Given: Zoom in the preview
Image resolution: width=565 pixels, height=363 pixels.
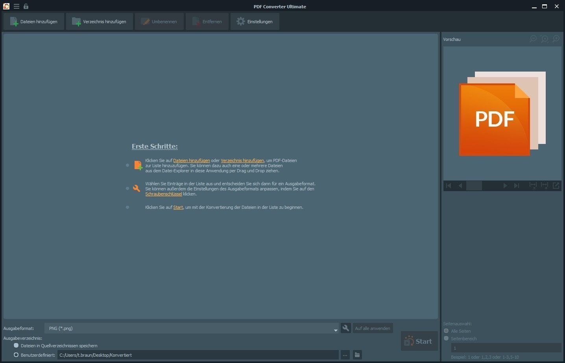Looking at the screenshot, I should coord(556,39).
